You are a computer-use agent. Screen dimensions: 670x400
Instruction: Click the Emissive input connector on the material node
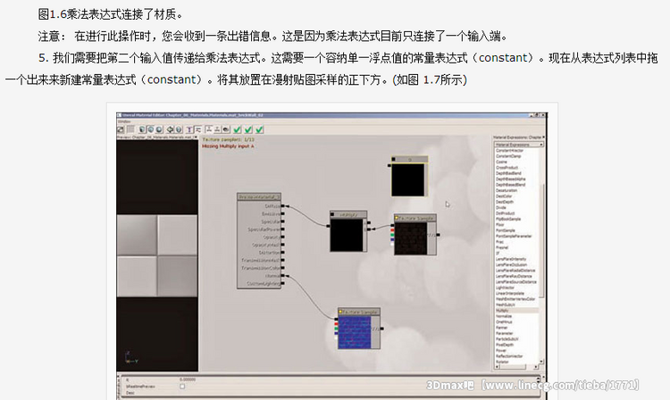pyautogui.click(x=283, y=214)
